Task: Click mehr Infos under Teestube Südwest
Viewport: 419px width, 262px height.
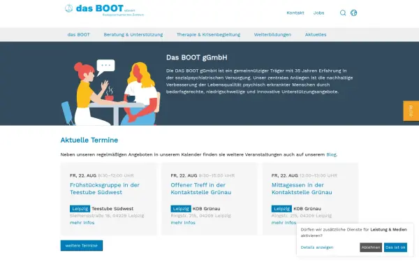Action: pos(82,222)
